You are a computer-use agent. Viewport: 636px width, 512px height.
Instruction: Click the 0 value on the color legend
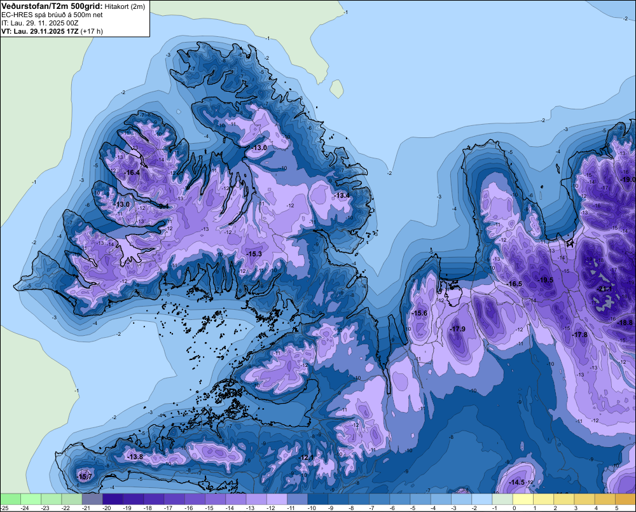[x=515, y=508]
